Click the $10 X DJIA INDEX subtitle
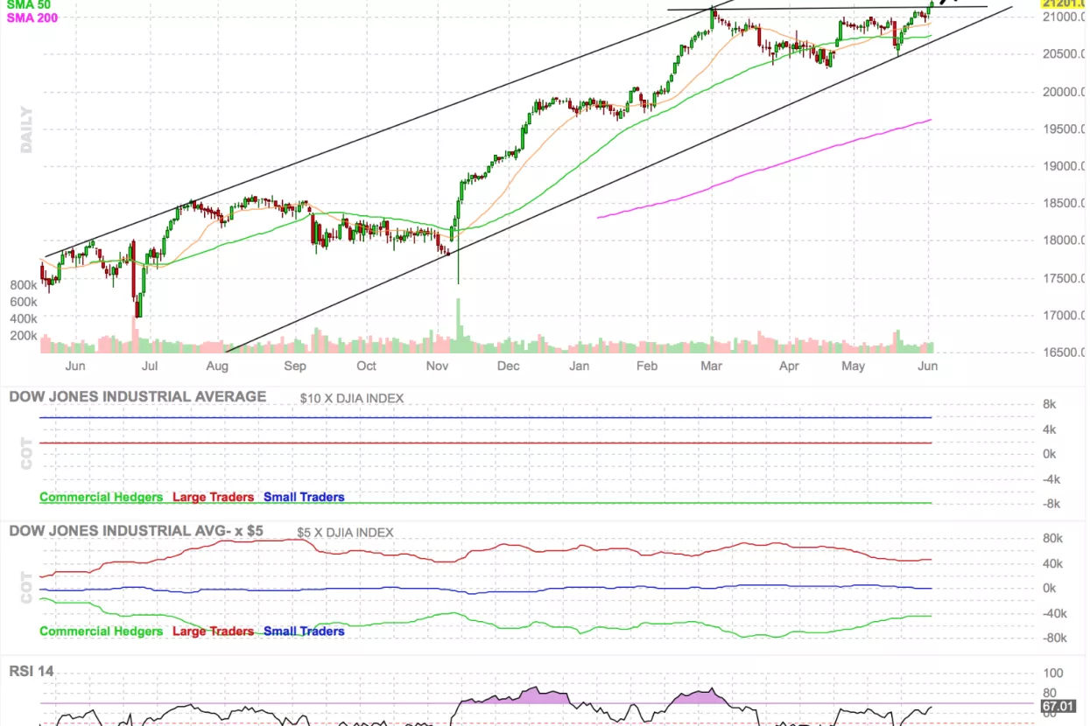The image size is (1090, 726). 351,398
